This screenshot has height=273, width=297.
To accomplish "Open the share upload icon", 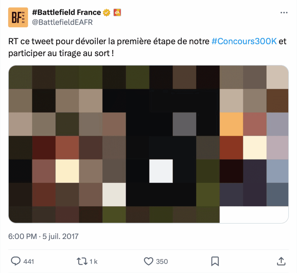I will (281, 261).
